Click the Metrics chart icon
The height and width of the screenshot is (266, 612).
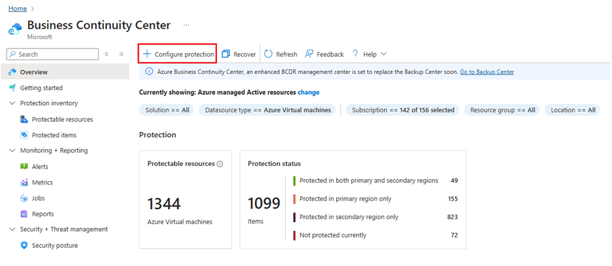point(24,182)
